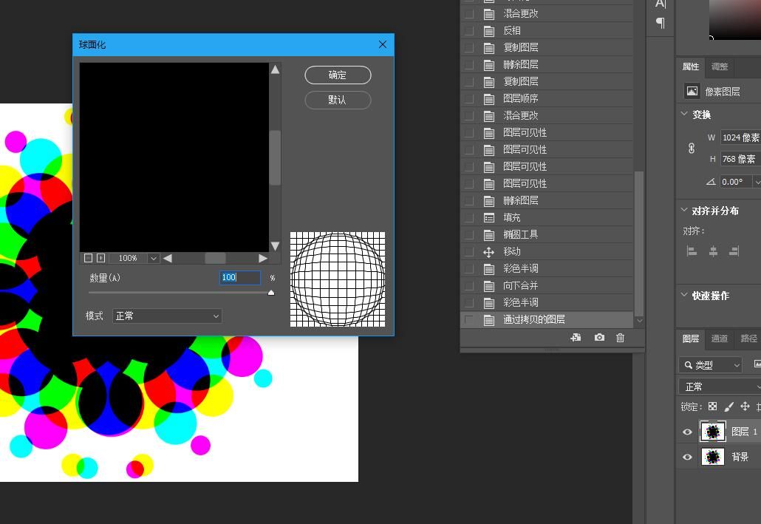The height and width of the screenshot is (524, 761).
Task: Collapse the 变换 section
Action: tap(684, 114)
